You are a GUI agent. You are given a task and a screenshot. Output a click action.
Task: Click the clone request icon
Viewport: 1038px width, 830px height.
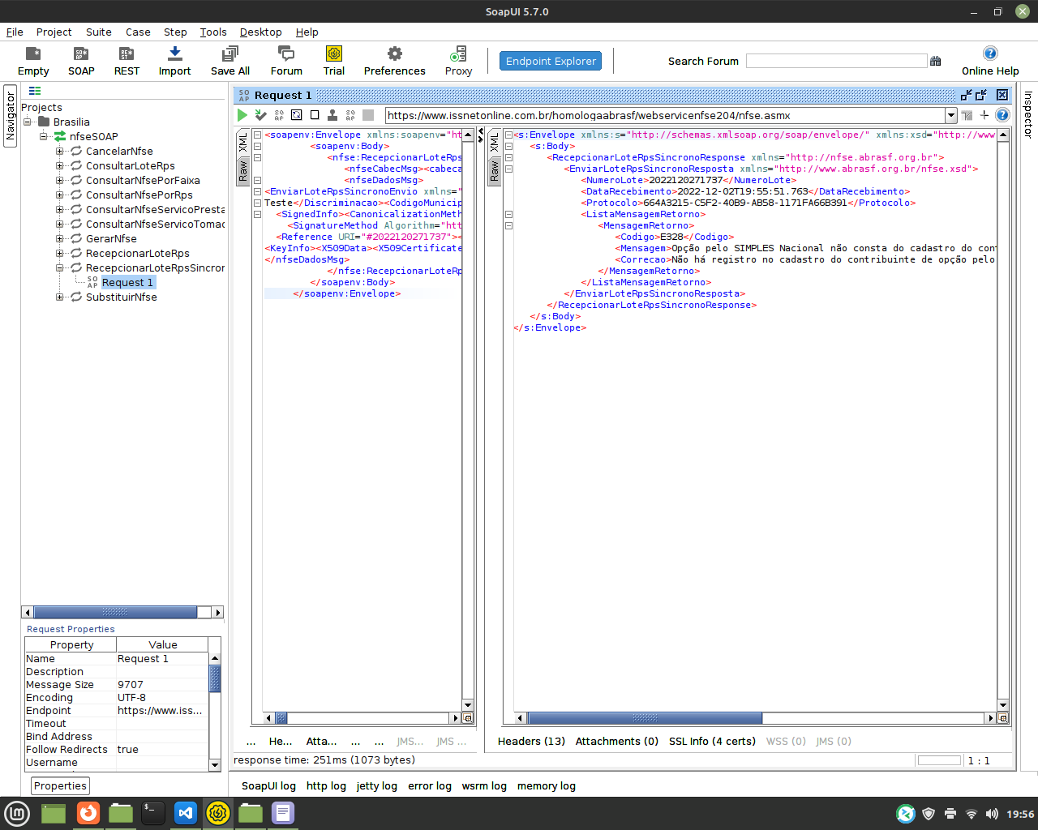point(332,115)
